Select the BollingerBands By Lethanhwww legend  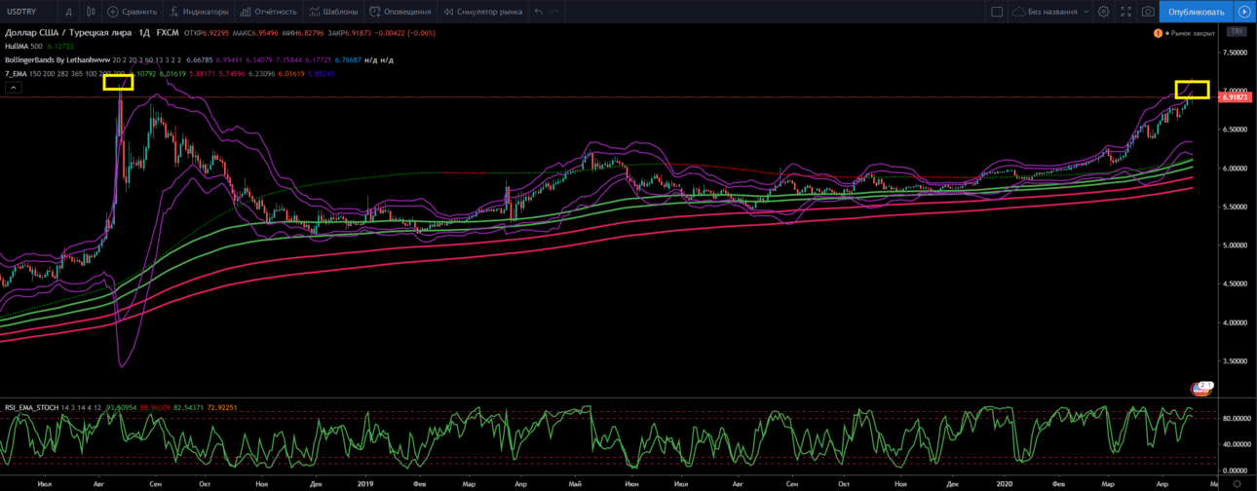pyautogui.click(x=57, y=59)
